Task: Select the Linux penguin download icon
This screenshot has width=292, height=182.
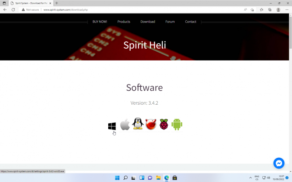Action: 138,124
